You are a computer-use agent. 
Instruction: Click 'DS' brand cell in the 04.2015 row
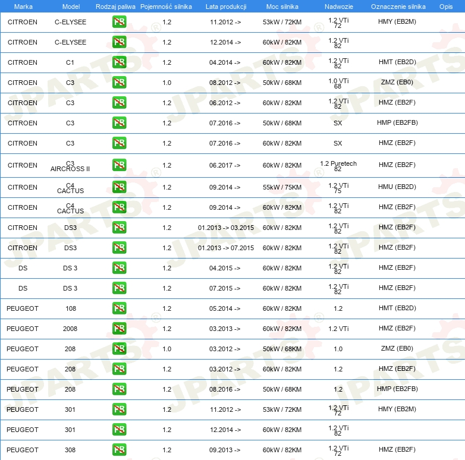[x=23, y=268]
